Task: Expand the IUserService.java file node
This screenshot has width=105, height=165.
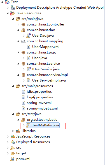Action: [24, 69]
